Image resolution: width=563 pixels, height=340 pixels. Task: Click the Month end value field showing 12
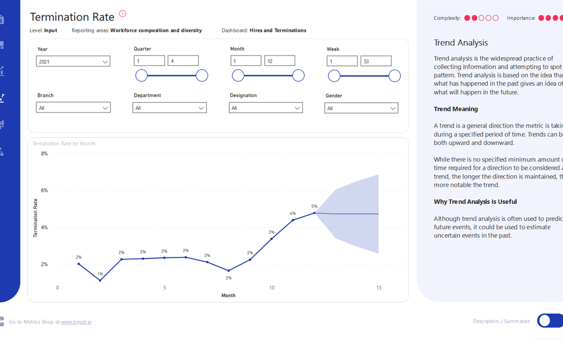click(279, 61)
